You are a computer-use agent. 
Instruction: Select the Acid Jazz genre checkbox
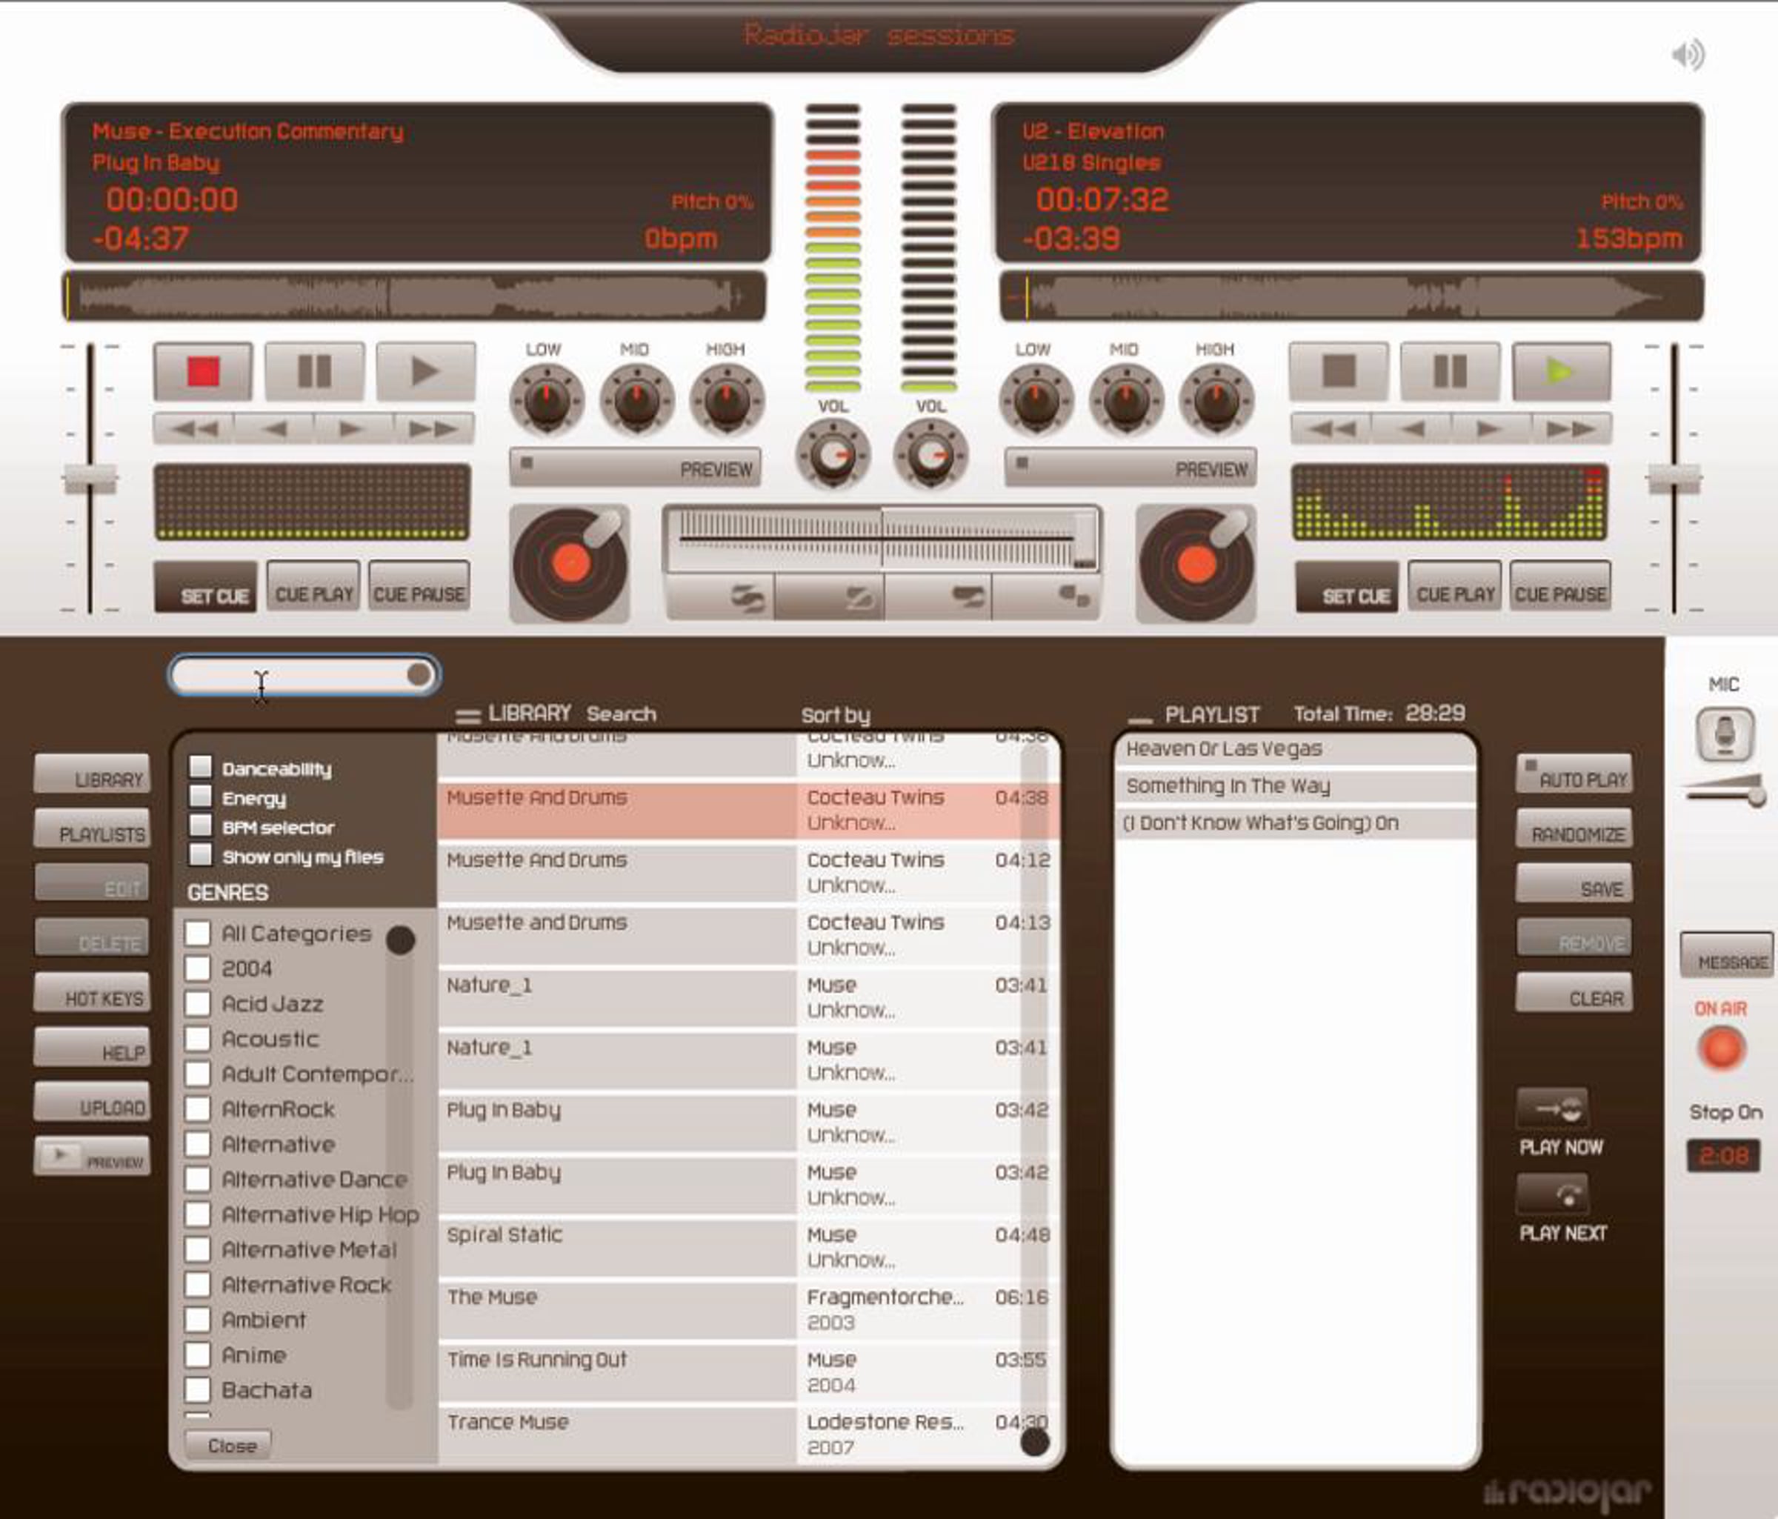pyautogui.click(x=199, y=1003)
